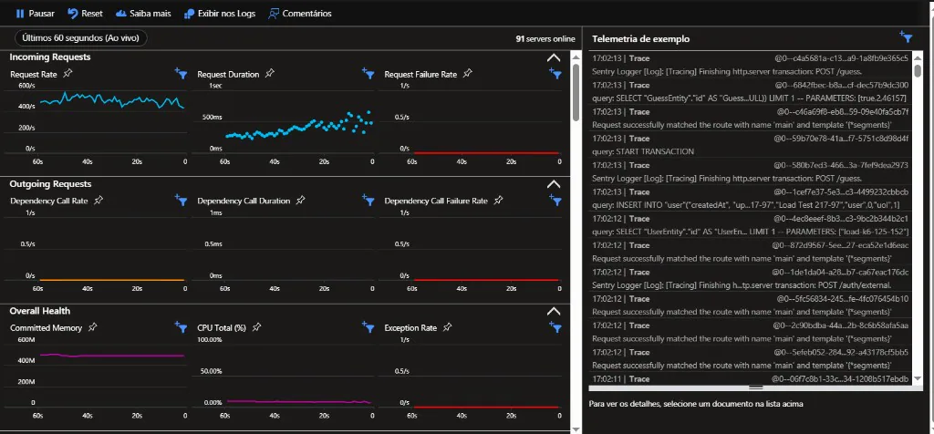Click the Outgoing Requests heading
Screen dimensions: 934x434
(x=51, y=184)
